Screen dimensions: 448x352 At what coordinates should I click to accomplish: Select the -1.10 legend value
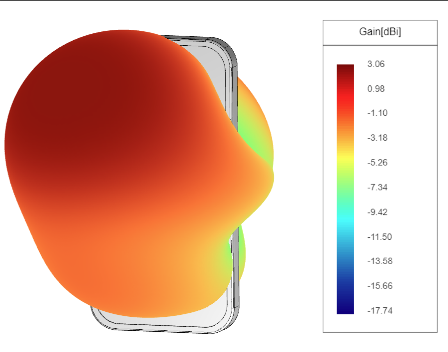[377, 113]
